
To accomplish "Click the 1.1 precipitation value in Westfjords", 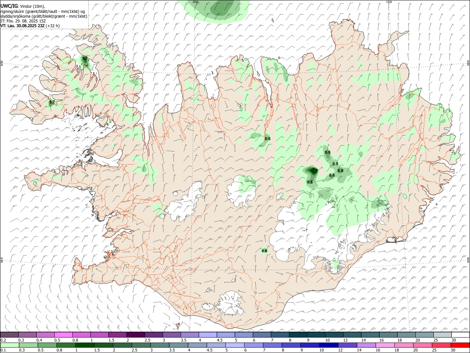I will (85, 58).
